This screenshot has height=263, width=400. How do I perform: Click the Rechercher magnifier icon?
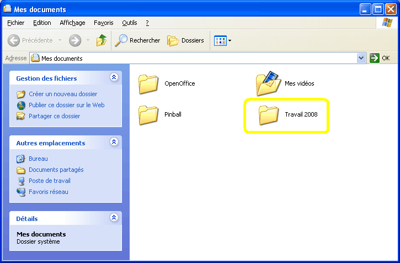pyautogui.click(x=121, y=40)
